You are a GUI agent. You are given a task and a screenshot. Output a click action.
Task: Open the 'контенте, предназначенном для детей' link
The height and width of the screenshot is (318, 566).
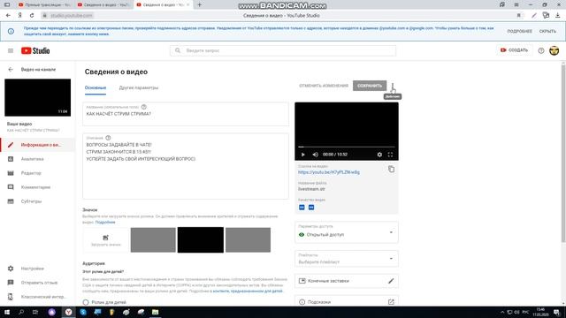coord(248,291)
